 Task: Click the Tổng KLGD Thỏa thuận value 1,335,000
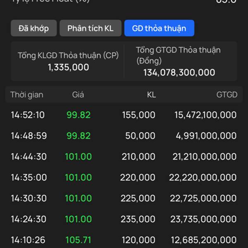click(68, 67)
